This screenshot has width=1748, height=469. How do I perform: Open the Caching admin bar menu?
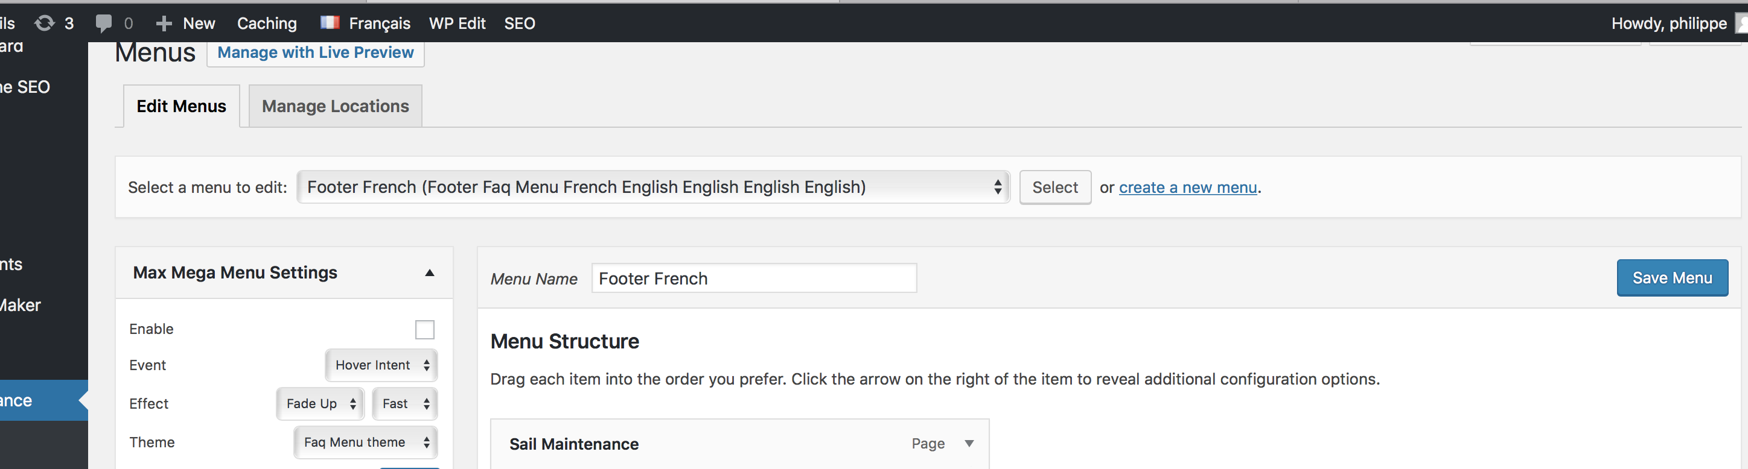267,23
